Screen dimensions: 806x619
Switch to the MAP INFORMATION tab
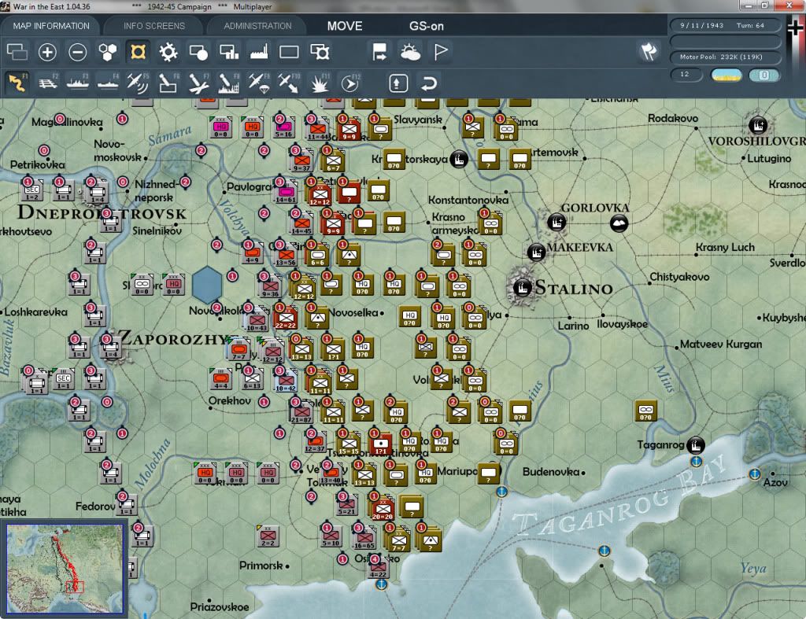[x=51, y=26]
